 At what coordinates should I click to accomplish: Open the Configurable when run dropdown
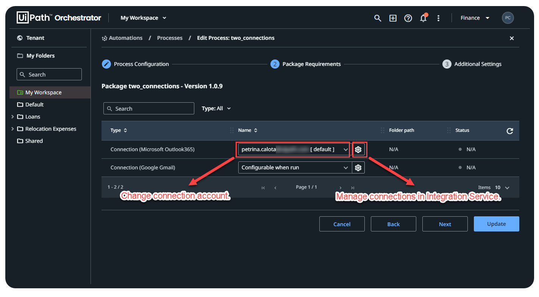(x=295, y=167)
